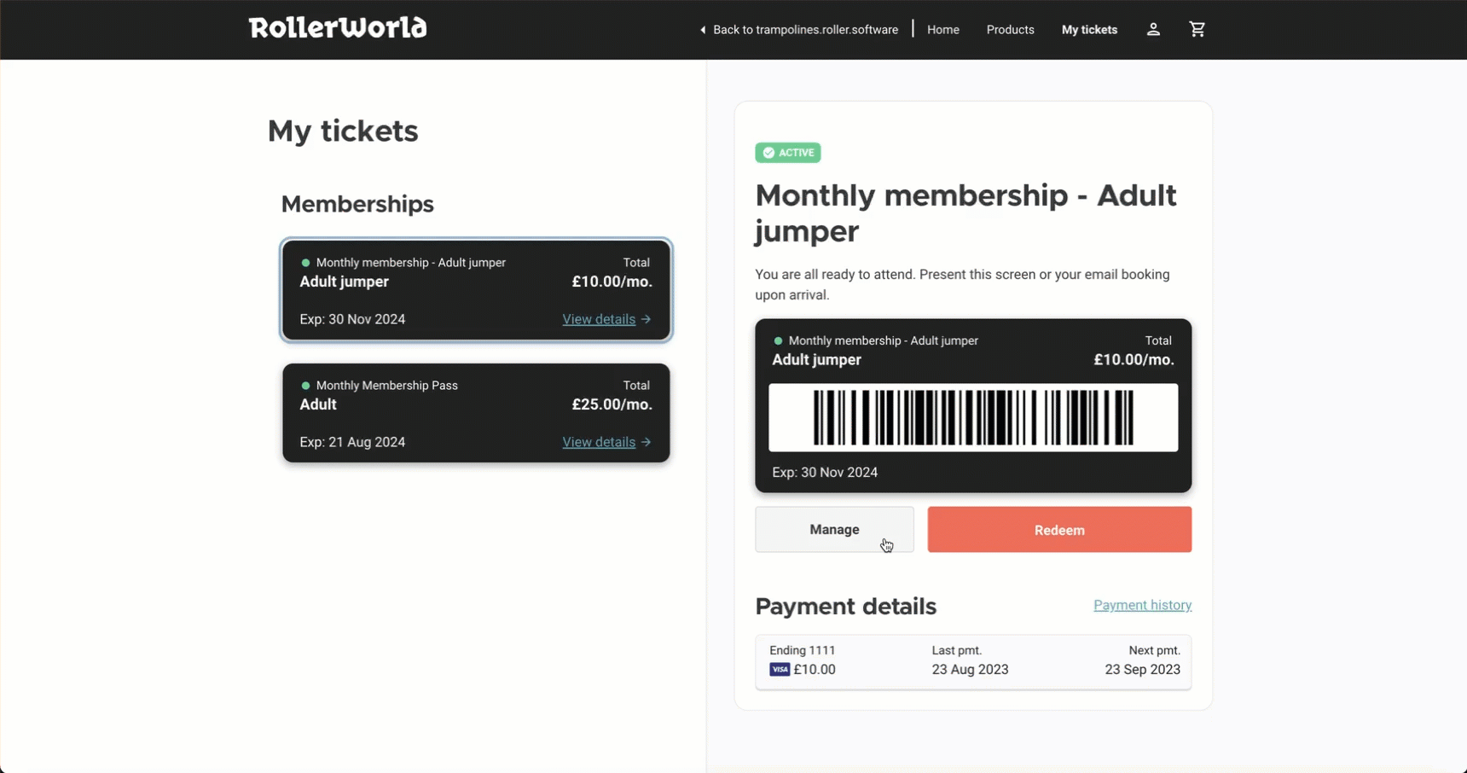Select the Monthly Membership Pass Adult card
Viewport: 1467px width, 773px height.
click(x=476, y=413)
